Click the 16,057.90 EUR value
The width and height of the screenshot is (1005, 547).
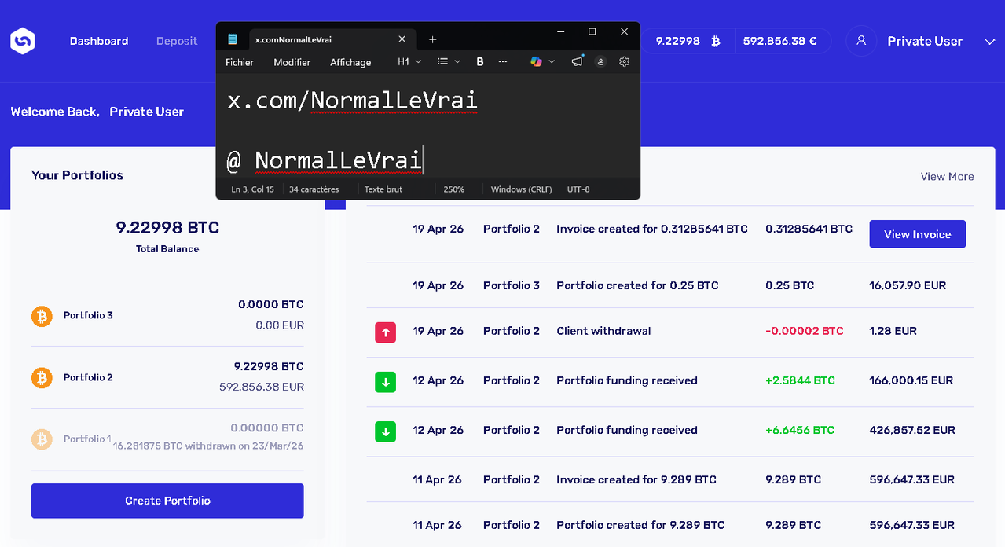pos(908,285)
